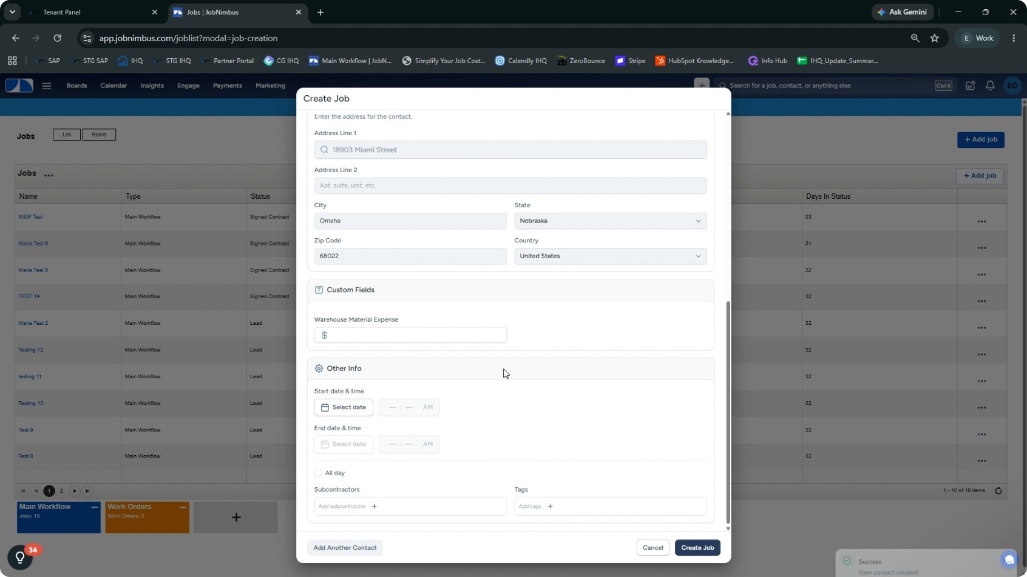Add a new workflow board with plus tile
Viewport: 1027px width, 577px height.
(x=236, y=518)
